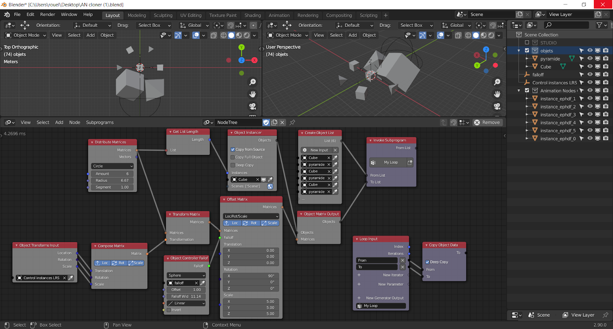Open Object Mode dropdown in left viewport

pyautogui.click(x=26, y=35)
